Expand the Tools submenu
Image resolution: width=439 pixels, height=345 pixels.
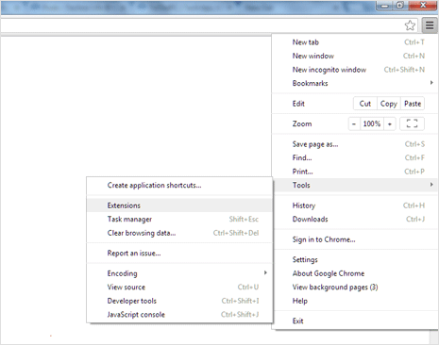coord(355,185)
